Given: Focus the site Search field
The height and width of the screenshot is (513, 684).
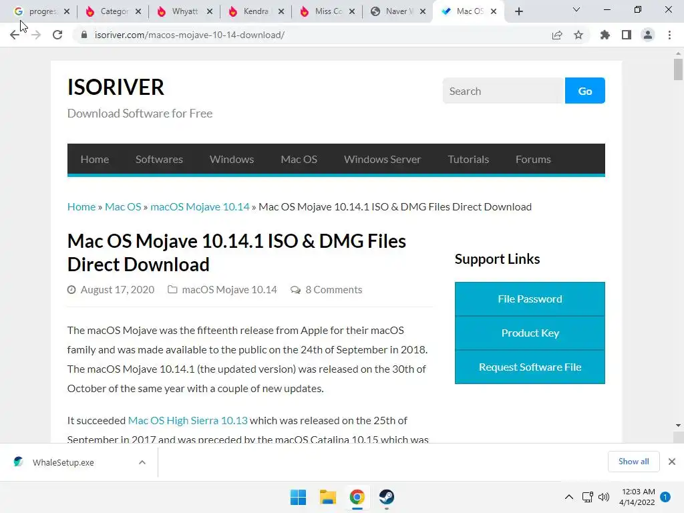Looking at the screenshot, I should click(x=504, y=91).
